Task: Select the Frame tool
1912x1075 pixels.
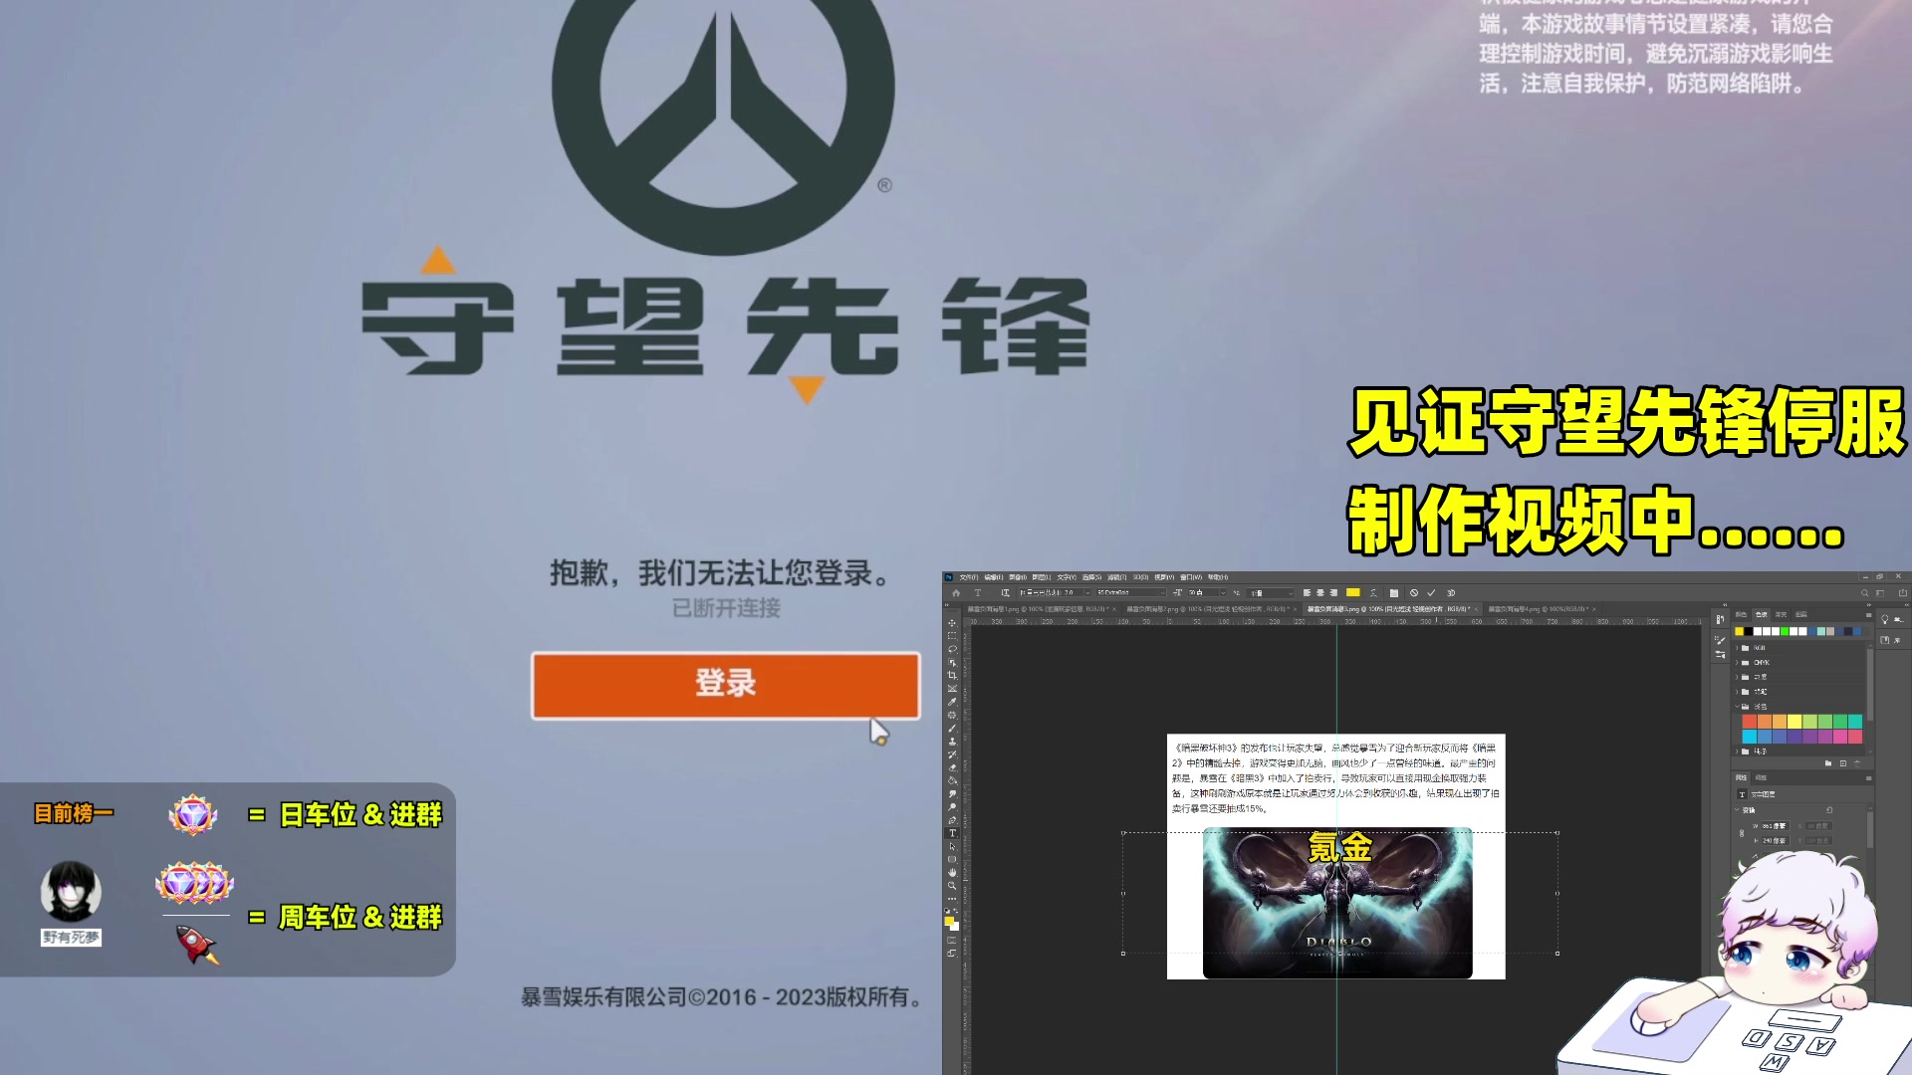Action: click(952, 688)
